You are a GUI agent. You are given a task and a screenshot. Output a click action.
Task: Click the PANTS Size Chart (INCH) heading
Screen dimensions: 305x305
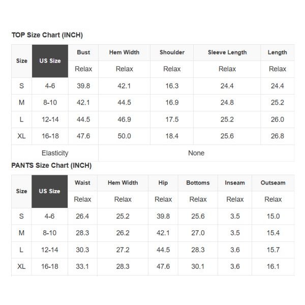pos(51,166)
